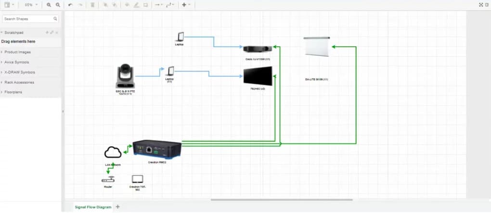Expand the Product Images section

coord(17,52)
